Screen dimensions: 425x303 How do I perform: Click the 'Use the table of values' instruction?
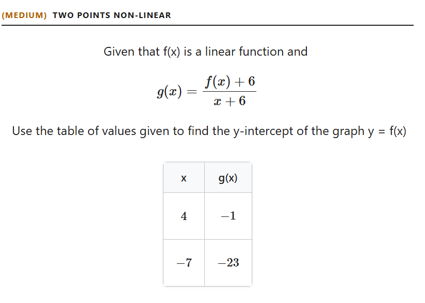point(209,131)
